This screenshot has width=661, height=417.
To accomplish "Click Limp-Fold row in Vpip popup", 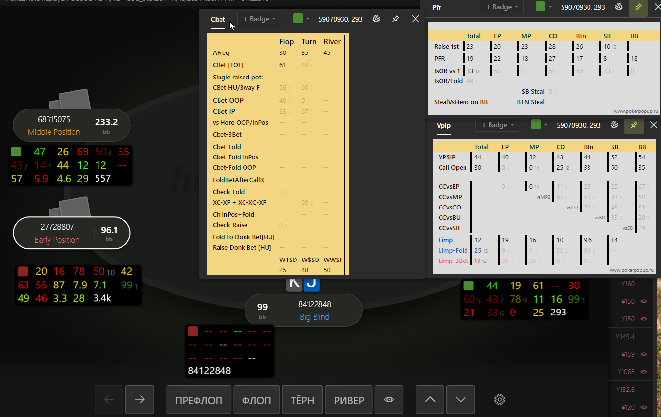I will point(545,251).
